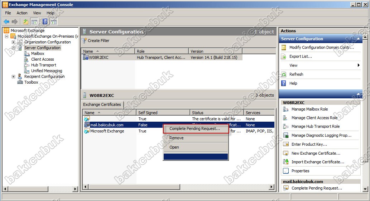Click the Back arrow toolbar icon
This screenshot has height=201, width=370.
pyautogui.click(x=6, y=22)
